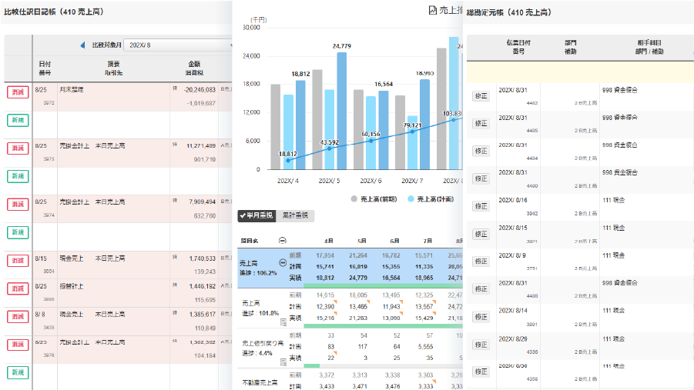Screen dimensions: 694x390
Task: Click the 日付 番号 column header
Action: coord(45,68)
